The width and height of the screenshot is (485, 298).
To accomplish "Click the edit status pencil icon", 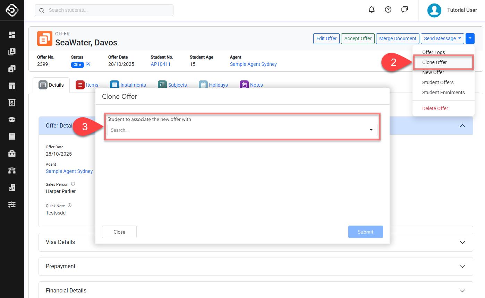I will tap(88, 64).
